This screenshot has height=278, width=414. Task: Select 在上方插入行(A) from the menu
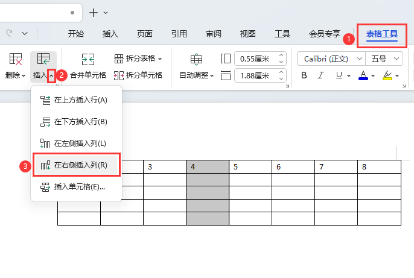point(76,100)
